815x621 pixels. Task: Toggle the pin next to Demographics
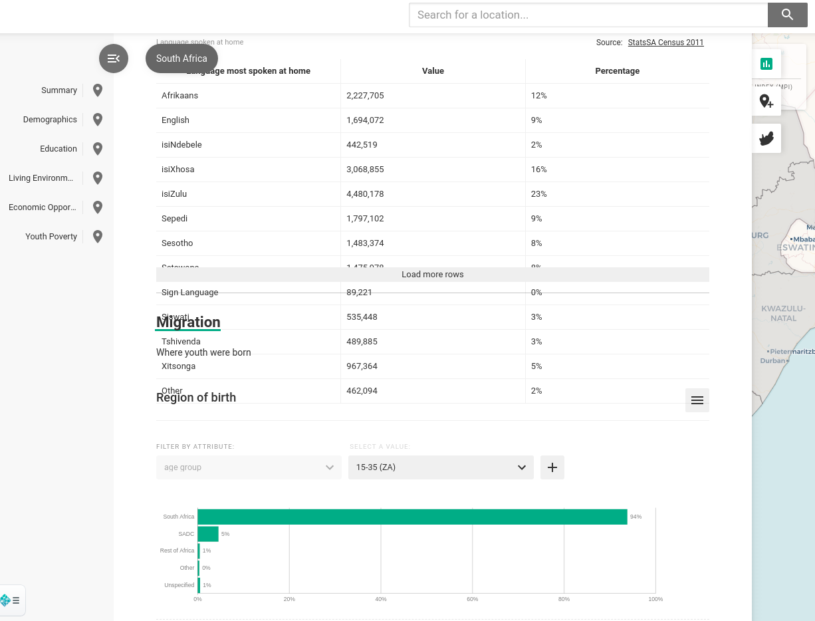pos(98,119)
